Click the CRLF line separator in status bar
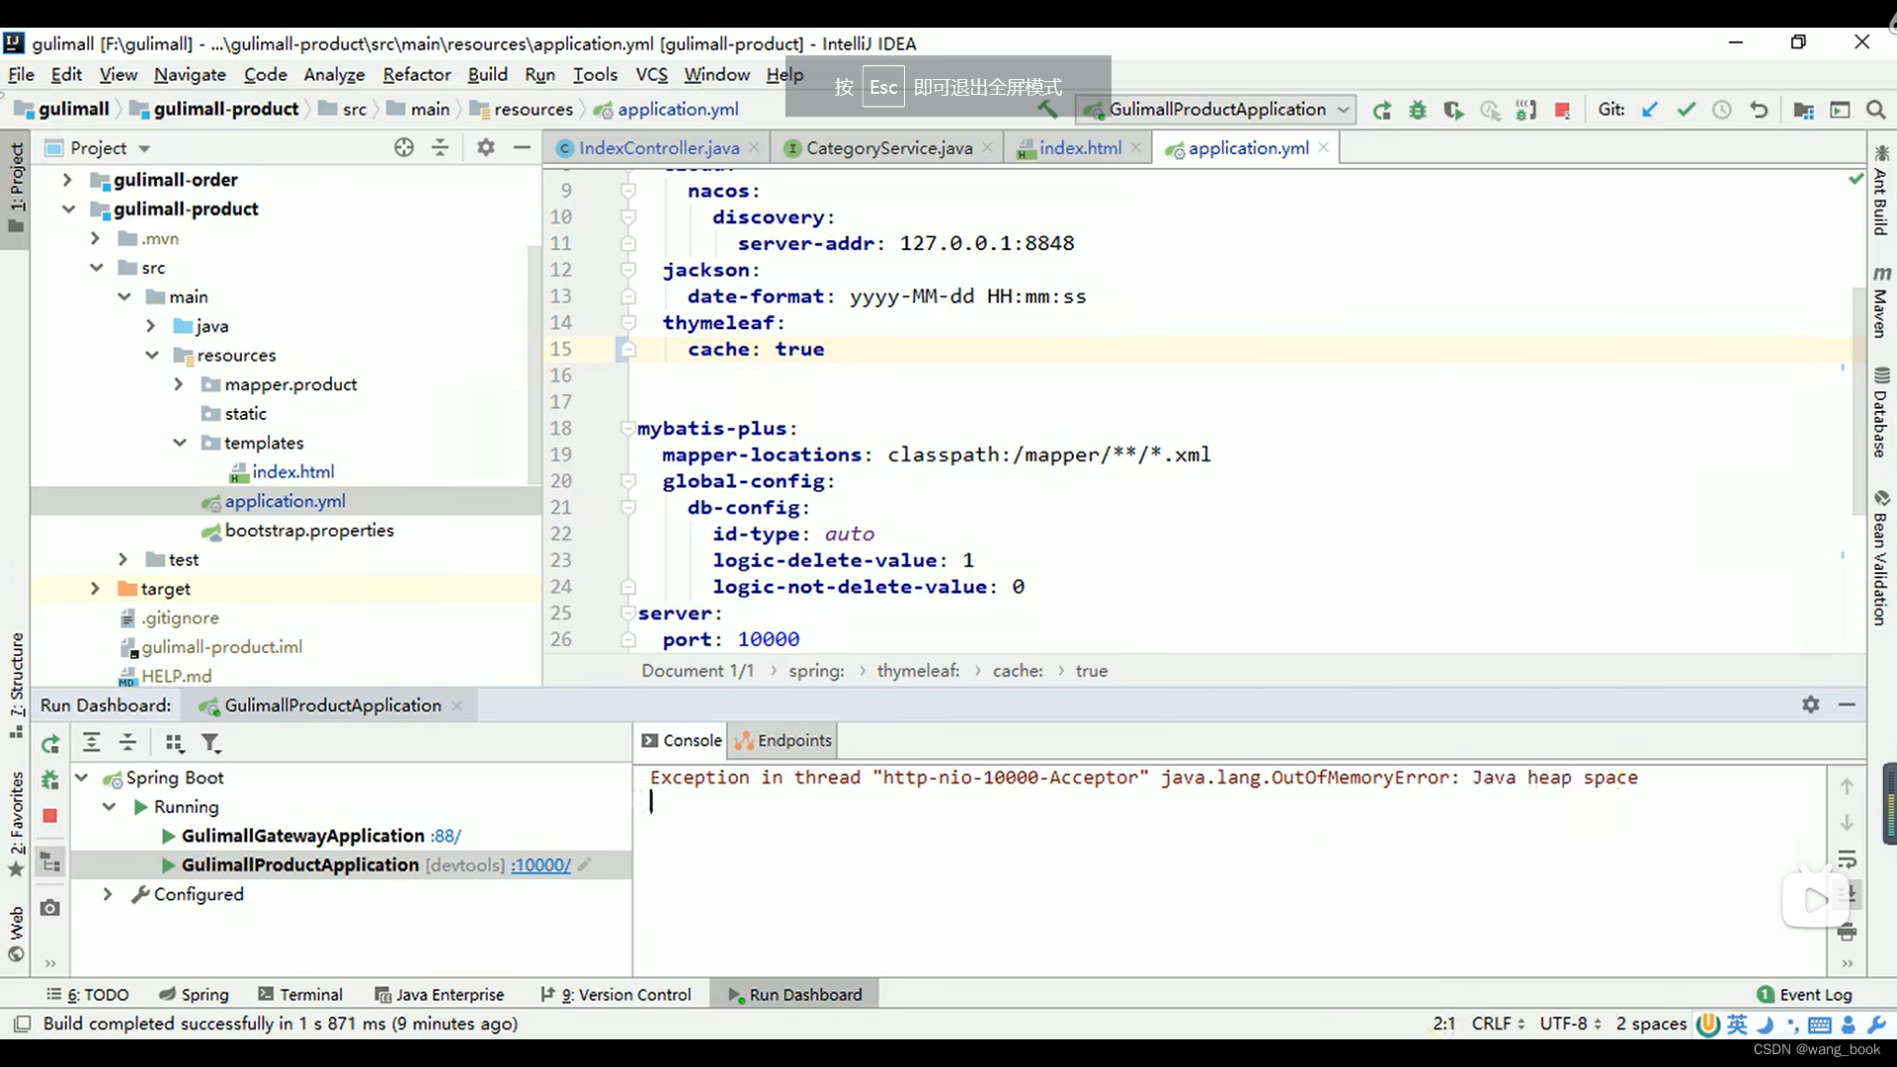 (x=1498, y=1024)
